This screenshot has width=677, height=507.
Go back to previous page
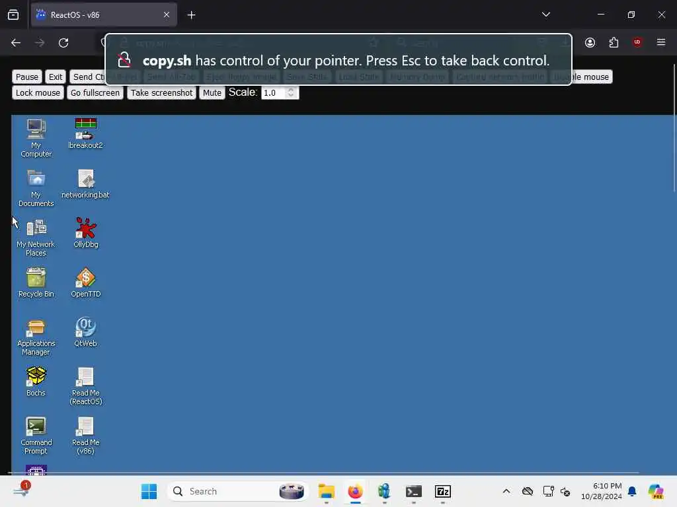click(16, 43)
